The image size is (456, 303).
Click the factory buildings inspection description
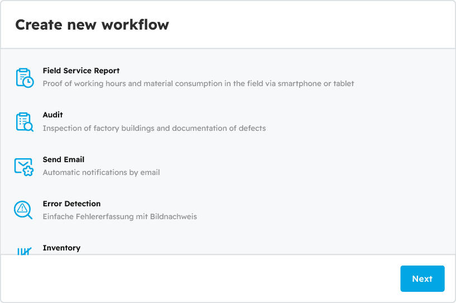pos(154,128)
